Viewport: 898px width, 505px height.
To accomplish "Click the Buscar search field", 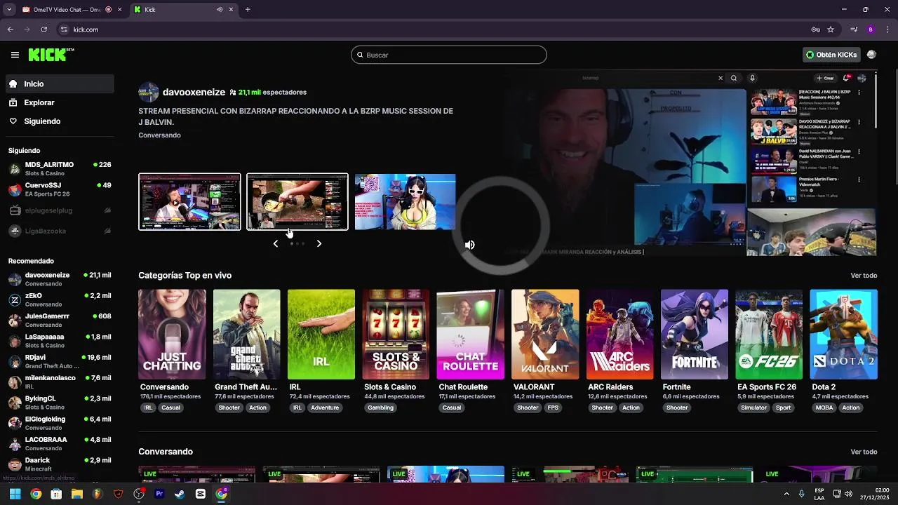I will tap(449, 55).
